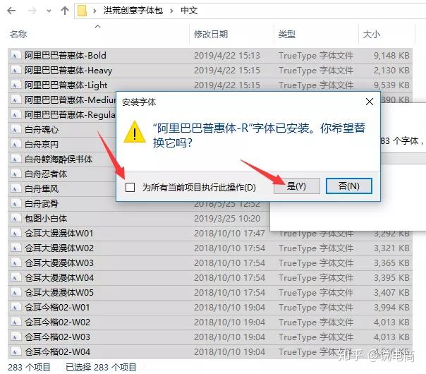Screen dimensions: 426x374
Task: Click font icon of 仓耳大漫漫体W05
Action: coord(16,292)
